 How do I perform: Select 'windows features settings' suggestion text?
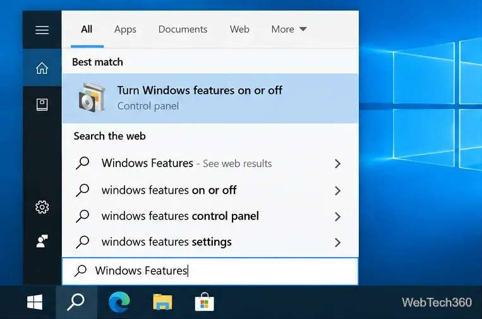click(x=166, y=241)
